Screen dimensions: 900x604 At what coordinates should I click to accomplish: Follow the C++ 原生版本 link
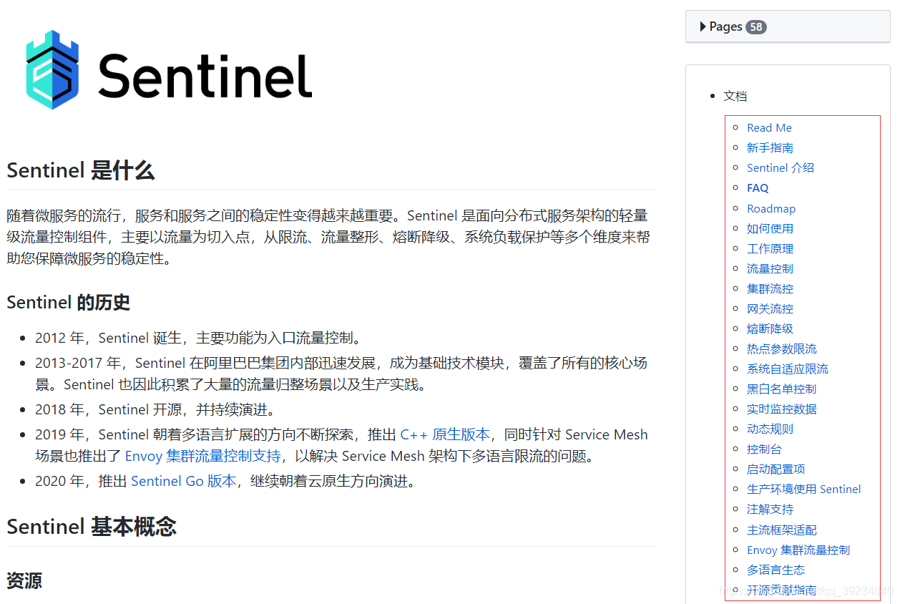click(x=445, y=434)
